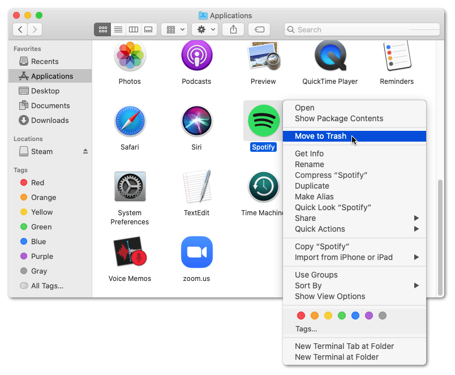The image size is (455, 375).
Task: Filter by the Yellow sidebar tag
Action: point(50,212)
